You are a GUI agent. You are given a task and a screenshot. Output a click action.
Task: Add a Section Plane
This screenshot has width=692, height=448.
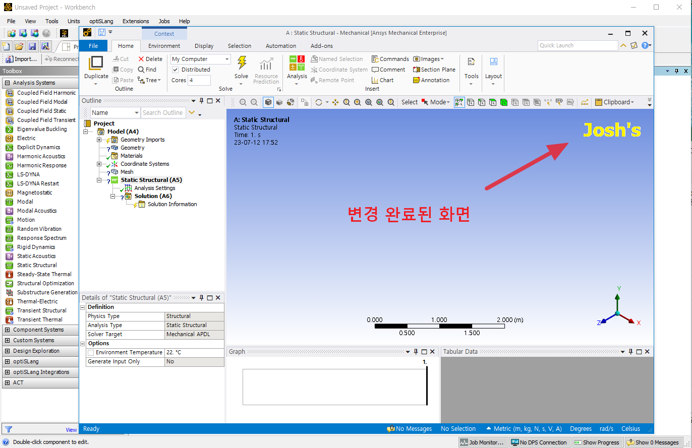pos(434,70)
